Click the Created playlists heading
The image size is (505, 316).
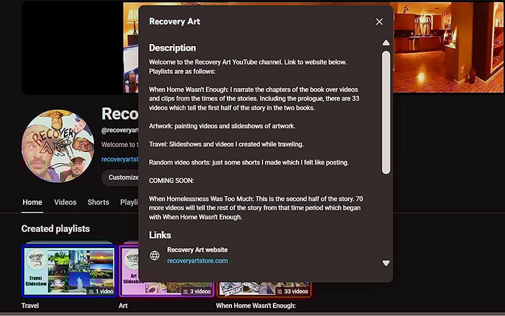pyautogui.click(x=56, y=228)
